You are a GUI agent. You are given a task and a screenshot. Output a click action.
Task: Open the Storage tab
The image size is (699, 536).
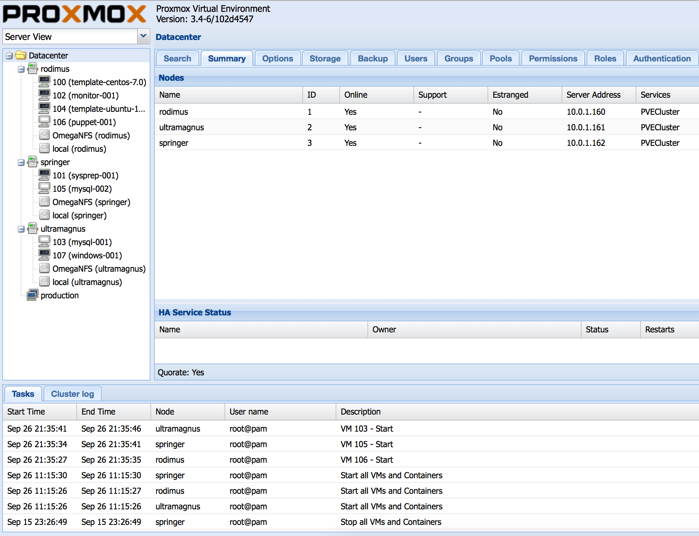click(325, 58)
